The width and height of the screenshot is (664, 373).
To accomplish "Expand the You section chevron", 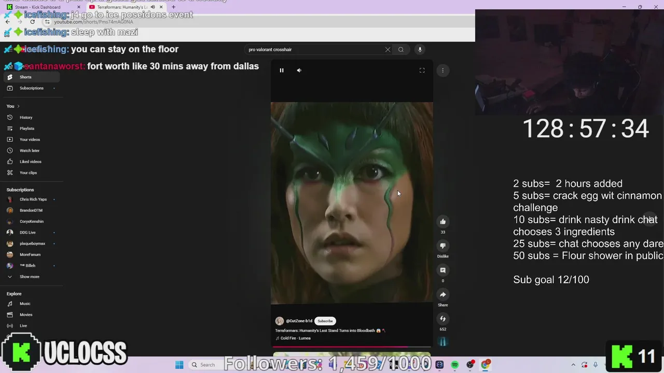I will click(x=19, y=106).
